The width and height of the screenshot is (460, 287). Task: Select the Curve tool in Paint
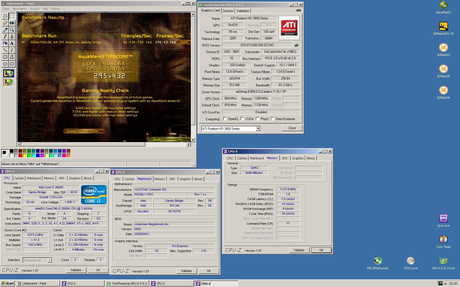click(x=12, y=50)
